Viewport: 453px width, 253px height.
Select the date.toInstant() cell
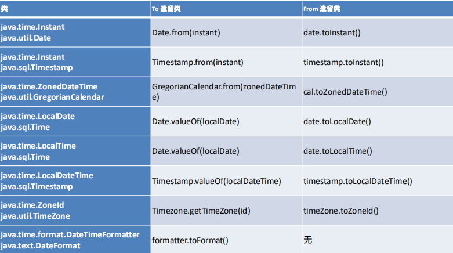click(x=378, y=32)
